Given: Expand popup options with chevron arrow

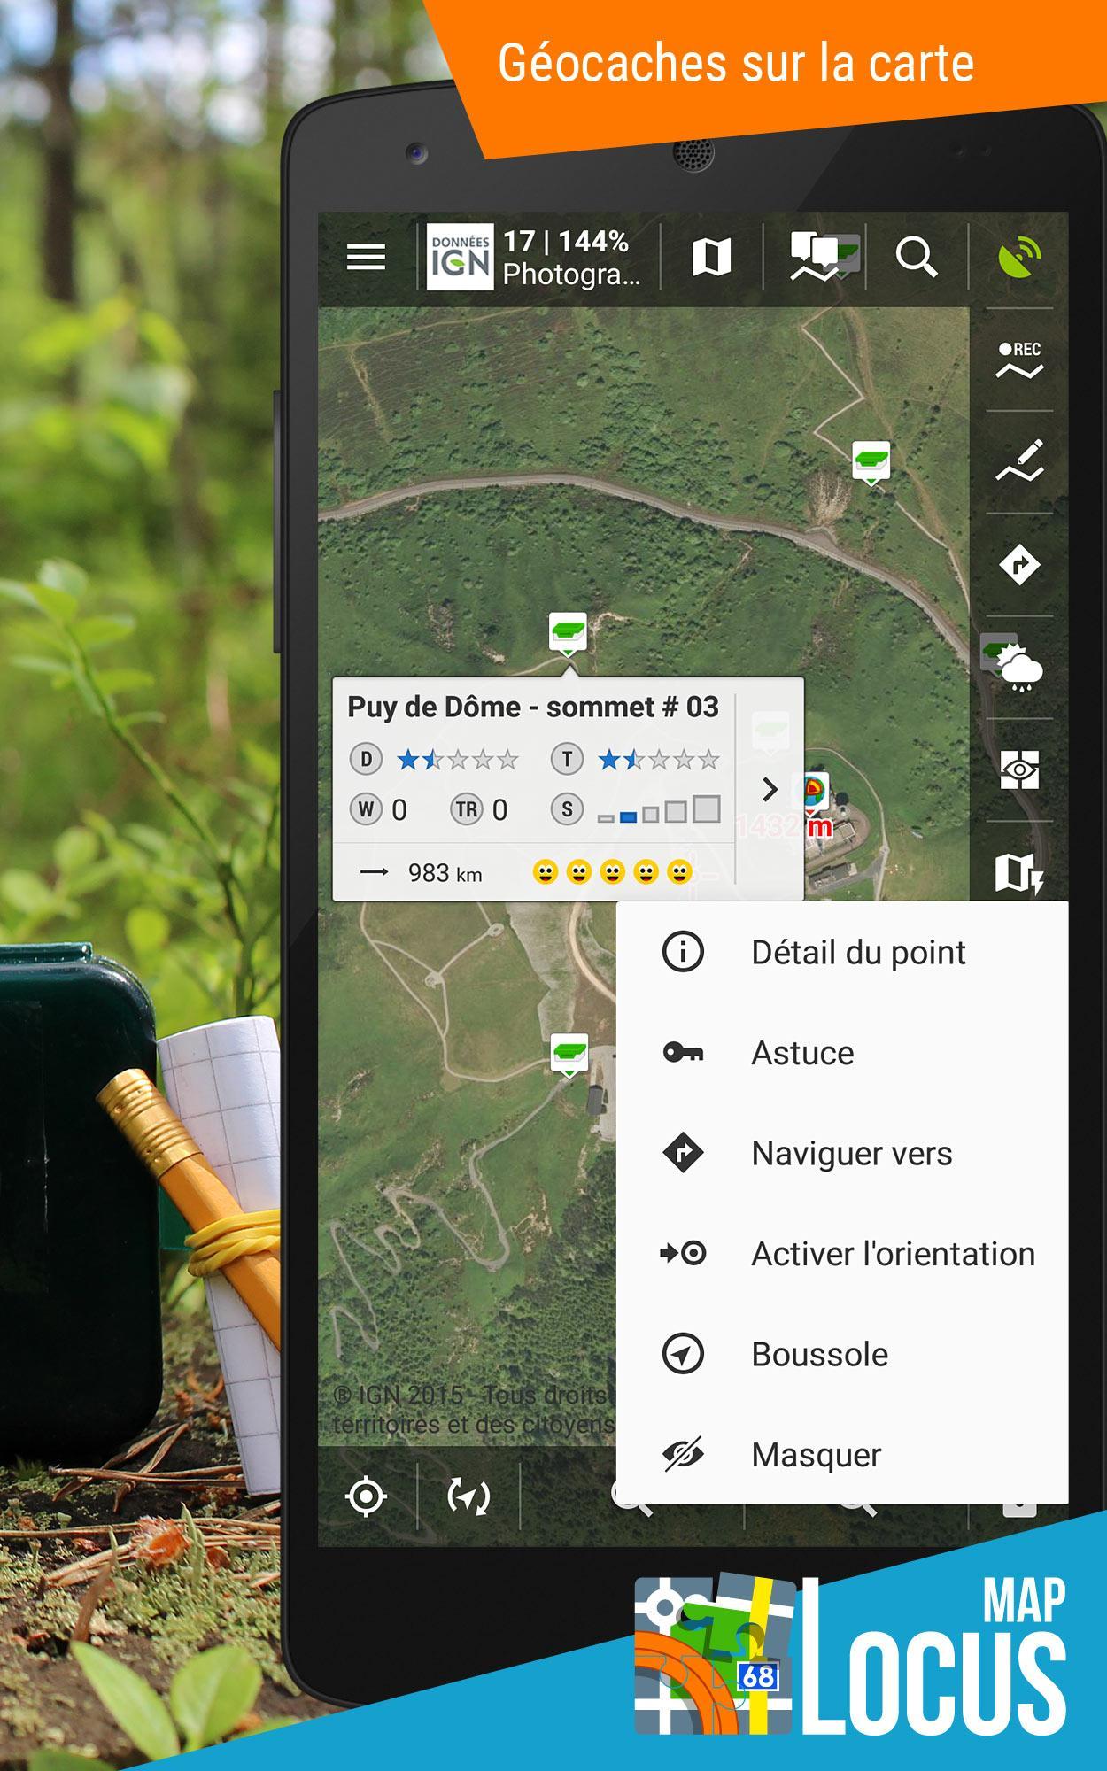Looking at the screenshot, I should (x=770, y=789).
